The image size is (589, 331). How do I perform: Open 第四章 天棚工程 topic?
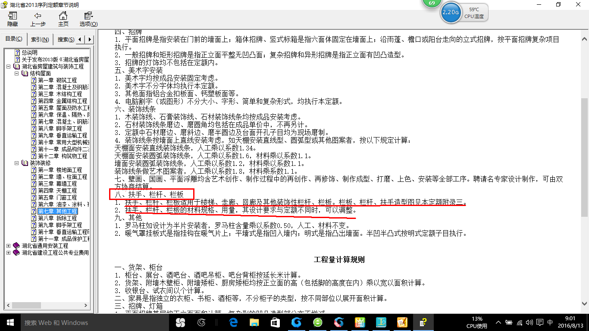point(57,190)
